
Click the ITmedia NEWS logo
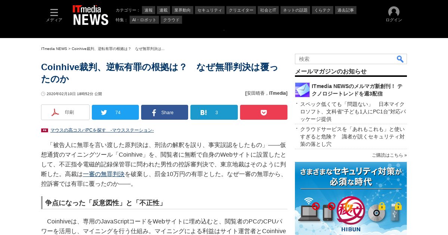91,15
